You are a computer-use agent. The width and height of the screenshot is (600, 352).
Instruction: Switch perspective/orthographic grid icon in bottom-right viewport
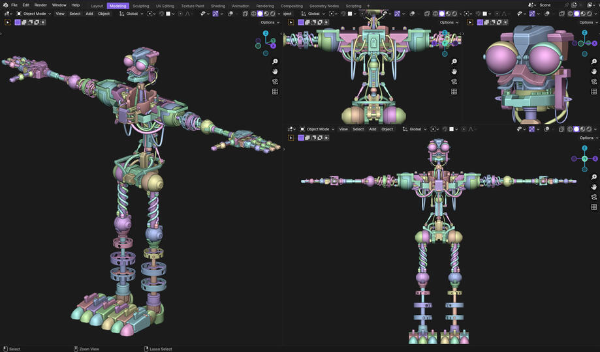pos(594,207)
